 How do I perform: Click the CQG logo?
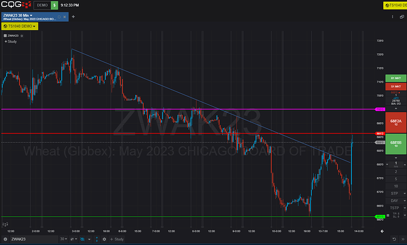(16, 5)
